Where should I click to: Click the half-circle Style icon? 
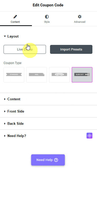[47, 17]
